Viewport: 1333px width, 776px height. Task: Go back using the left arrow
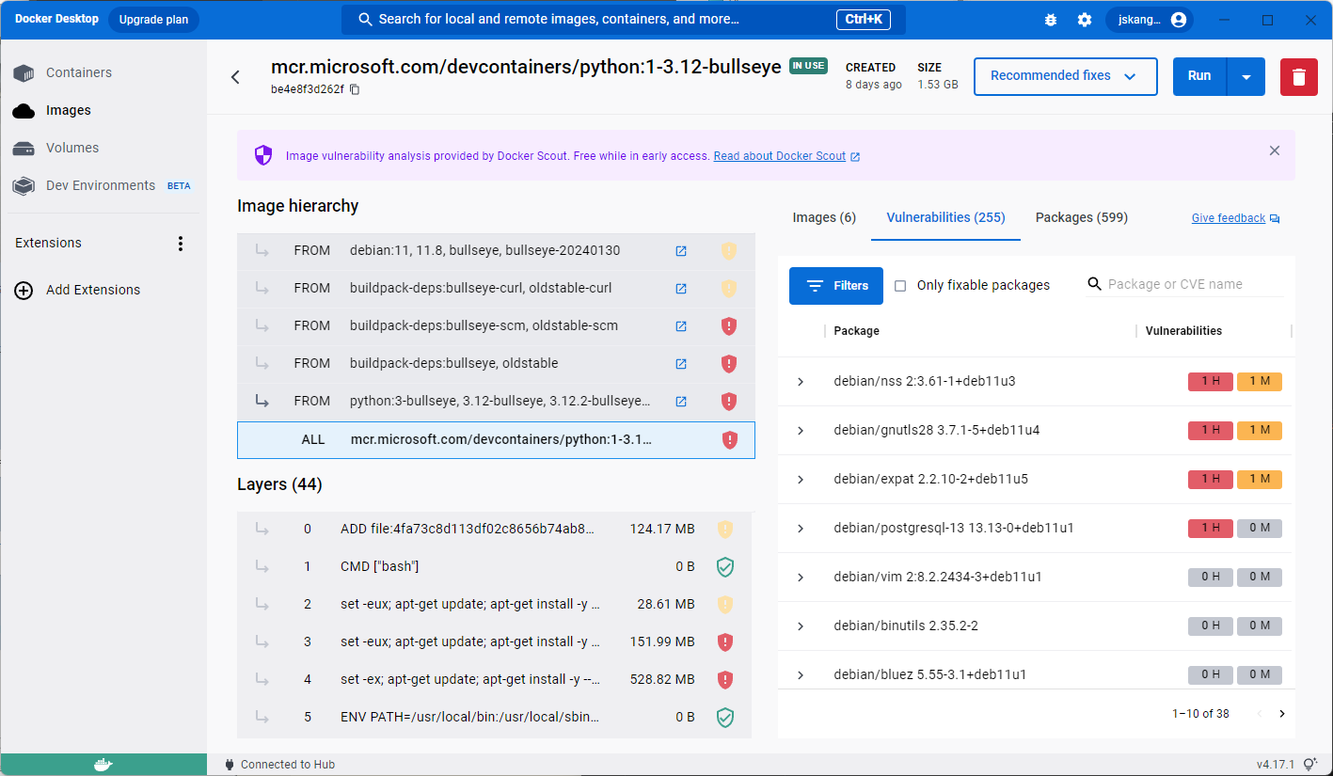235,77
